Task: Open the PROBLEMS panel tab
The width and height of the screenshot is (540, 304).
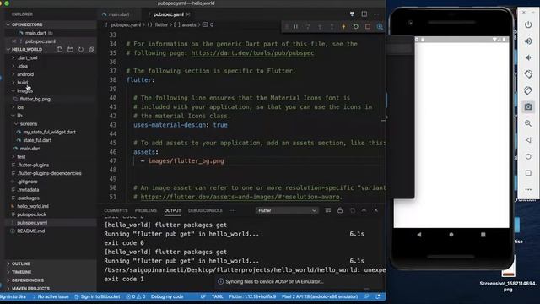Action: tap(146, 210)
